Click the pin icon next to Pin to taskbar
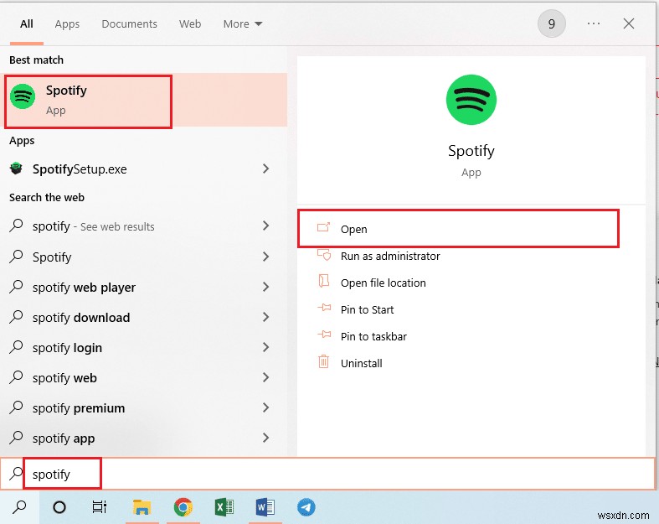 [x=324, y=335]
